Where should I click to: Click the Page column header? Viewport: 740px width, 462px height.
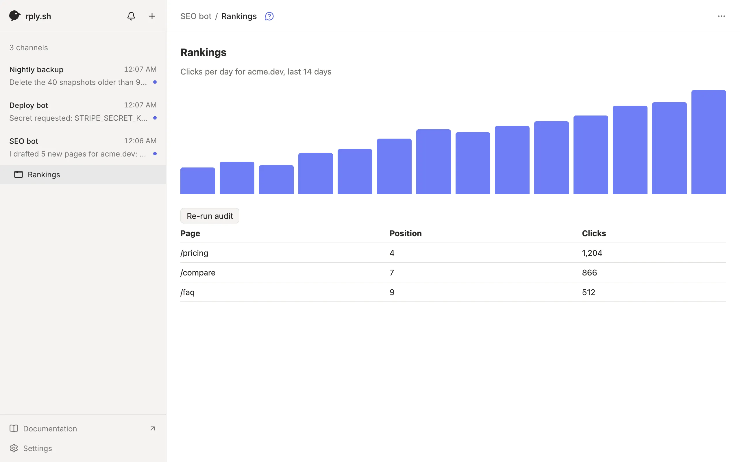(190, 233)
